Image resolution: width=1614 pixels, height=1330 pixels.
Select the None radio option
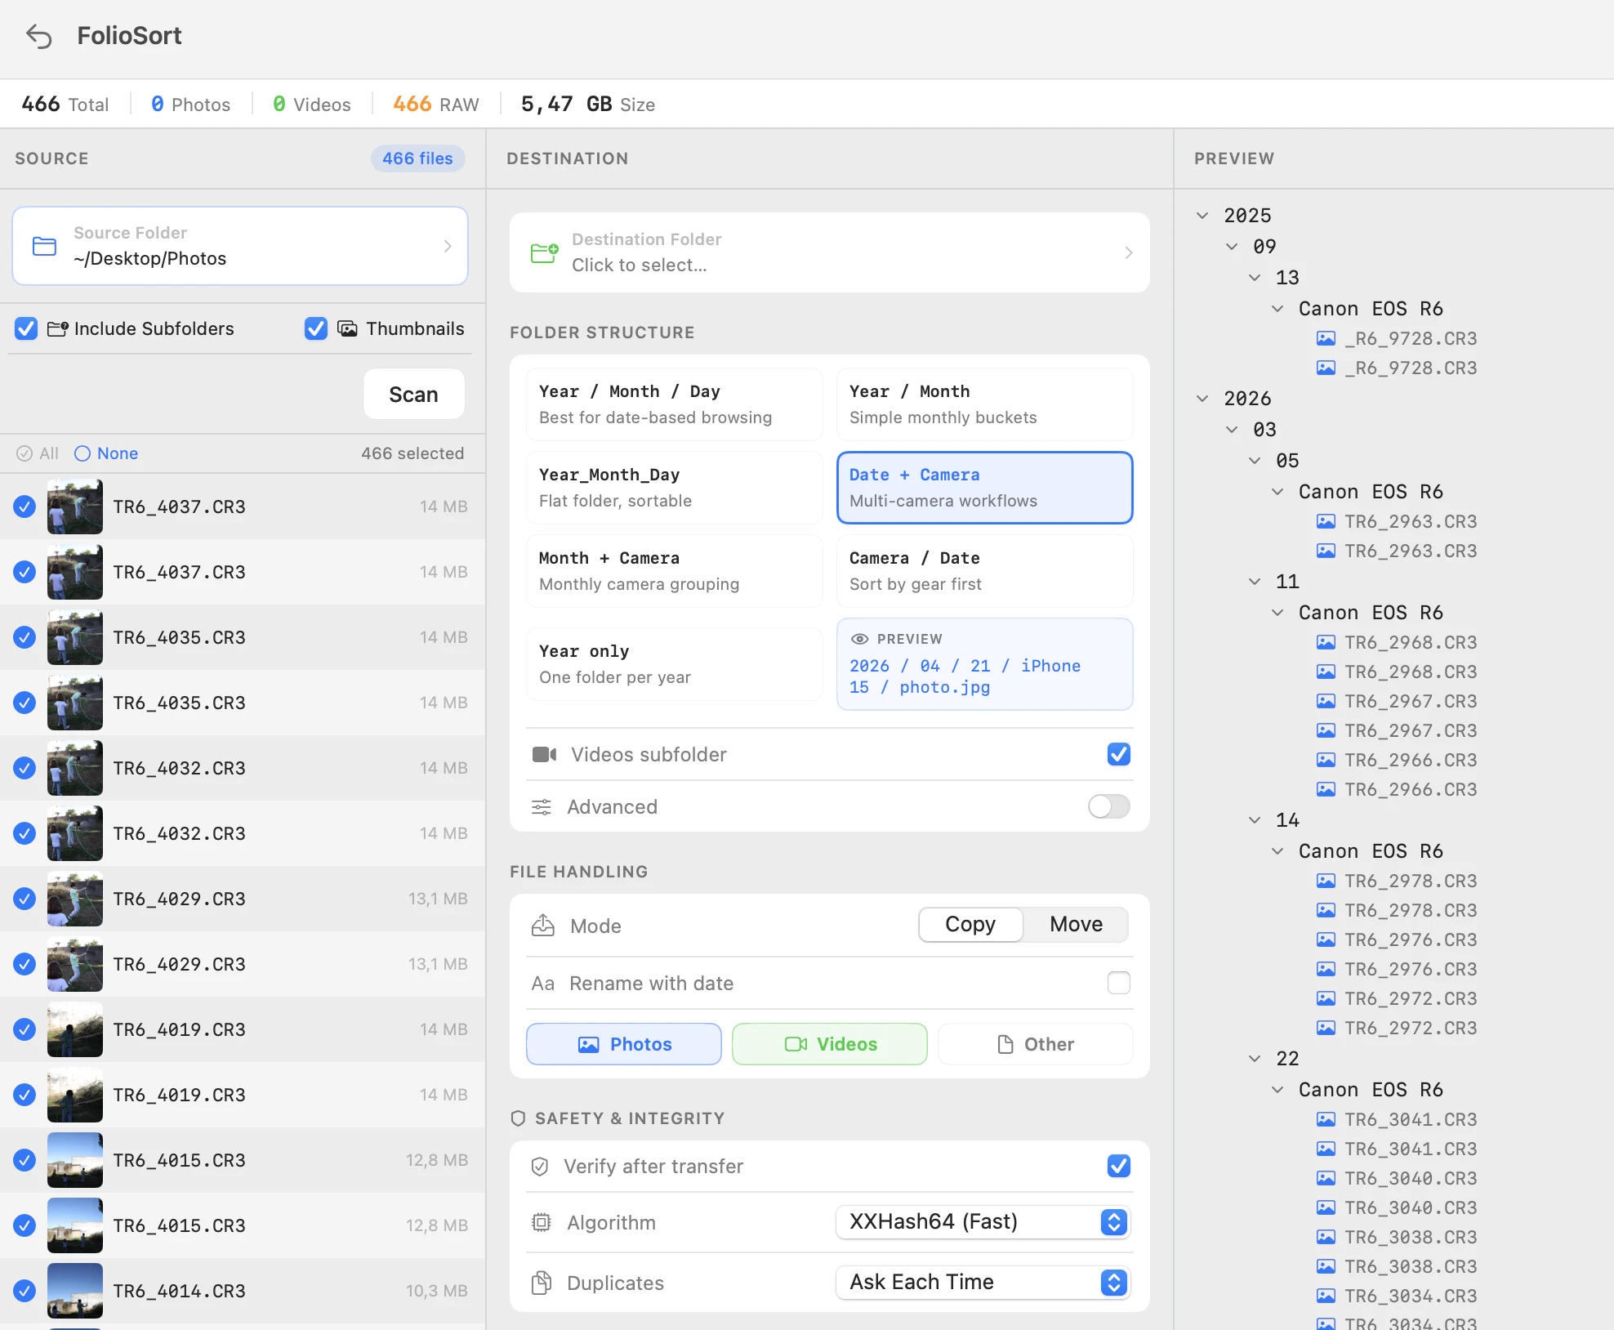tap(106, 453)
